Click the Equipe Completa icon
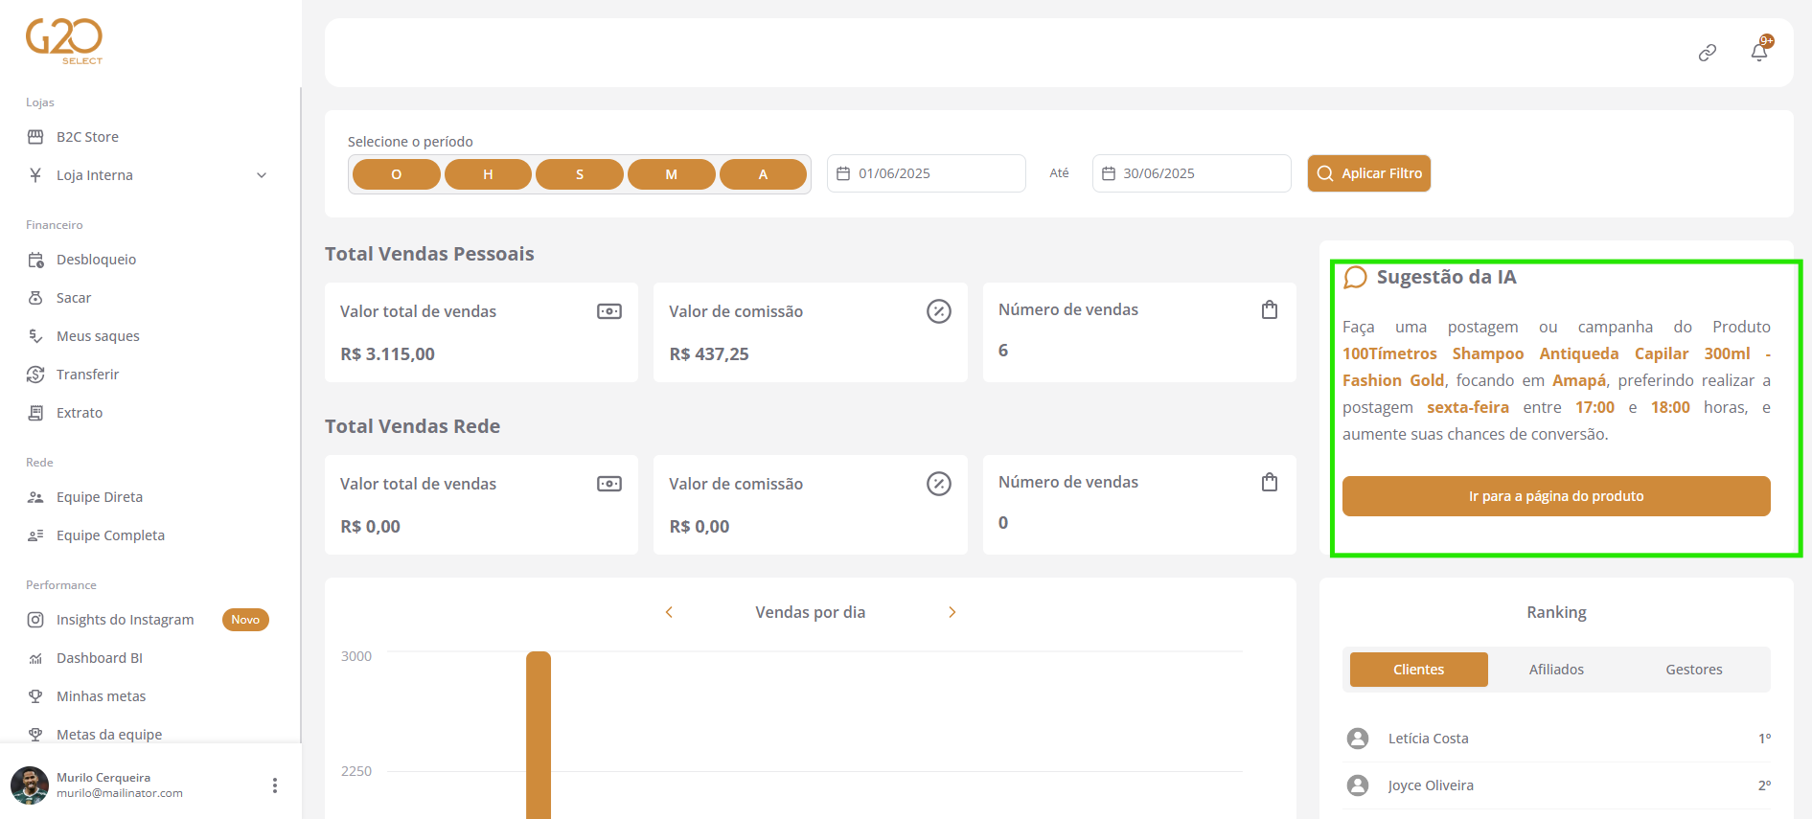This screenshot has height=819, width=1812. pyautogui.click(x=35, y=535)
